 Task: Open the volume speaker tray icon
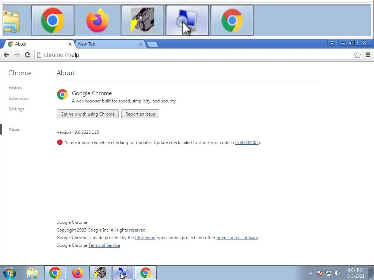337,273
